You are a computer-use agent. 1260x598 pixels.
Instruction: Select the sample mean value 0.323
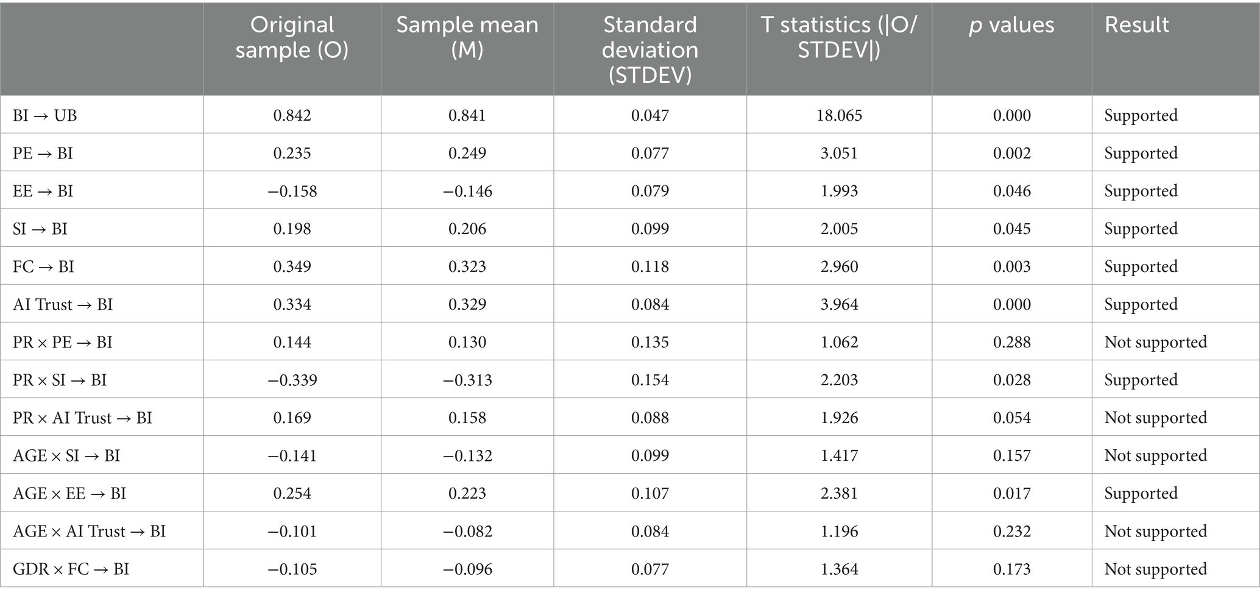point(467,266)
